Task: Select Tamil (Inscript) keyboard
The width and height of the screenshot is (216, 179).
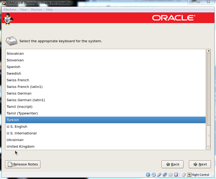Action: point(106,107)
